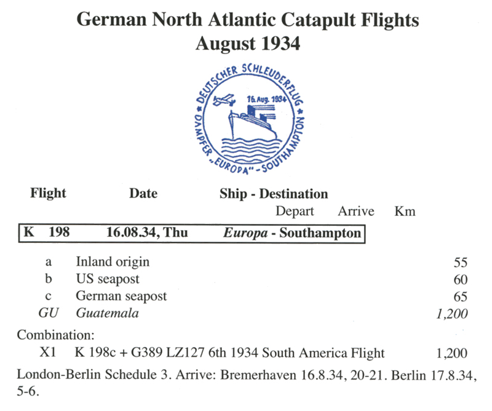Click the Arrive sub-header
The height and width of the screenshot is (411, 492).
click(356, 211)
